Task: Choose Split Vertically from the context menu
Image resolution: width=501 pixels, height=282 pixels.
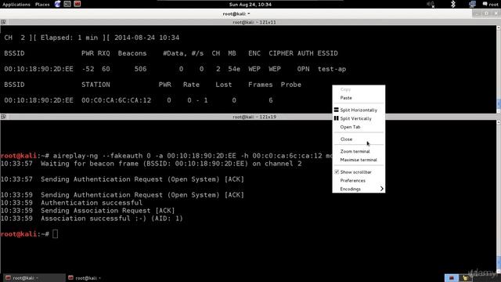Action: tap(355, 118)
